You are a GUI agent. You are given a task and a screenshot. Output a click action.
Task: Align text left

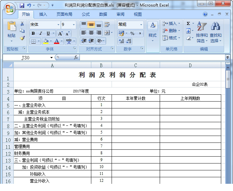(x=84, y=33)
